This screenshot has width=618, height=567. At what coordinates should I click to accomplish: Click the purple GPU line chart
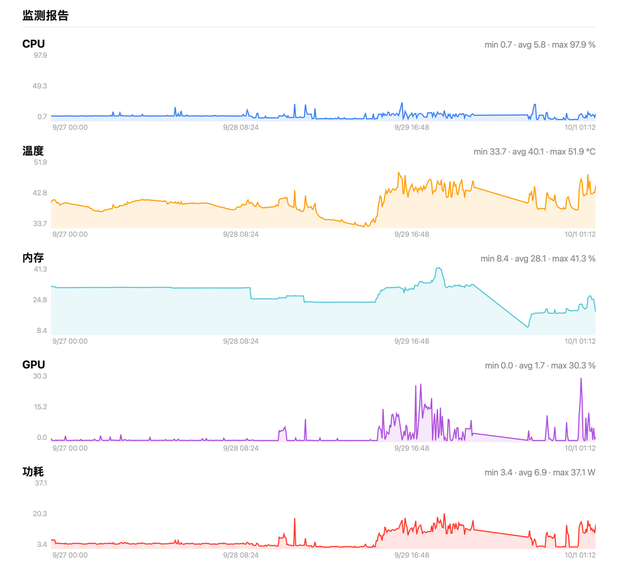323,409
